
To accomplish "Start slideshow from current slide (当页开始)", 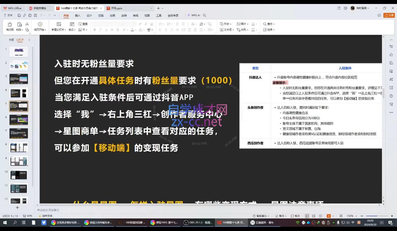I will click(x=40, y=27).
